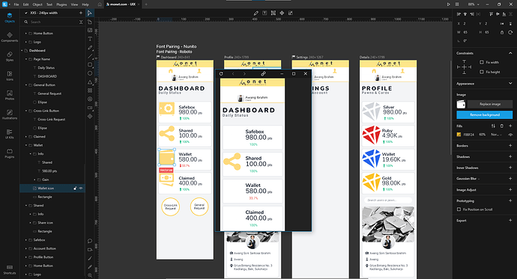Flip the image horizontally
Viewport: 517px width, 279px height.
click(502, 24)
